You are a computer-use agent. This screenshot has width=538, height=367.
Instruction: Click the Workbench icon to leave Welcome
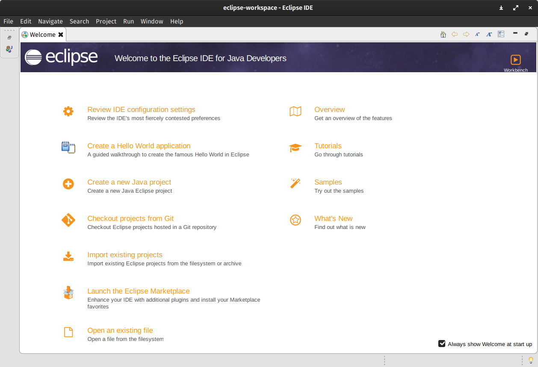pyautogui.click(x=516, y=60)
